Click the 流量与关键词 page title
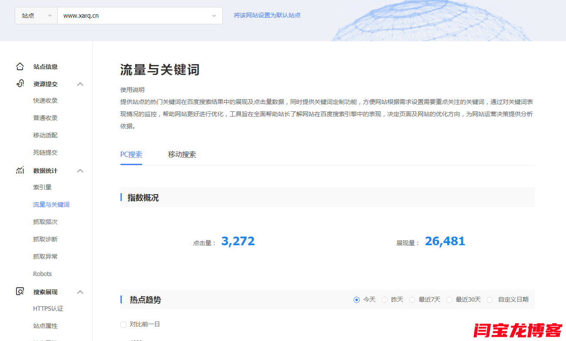Viewport: 566px width, 341px height. pos(160,70)
